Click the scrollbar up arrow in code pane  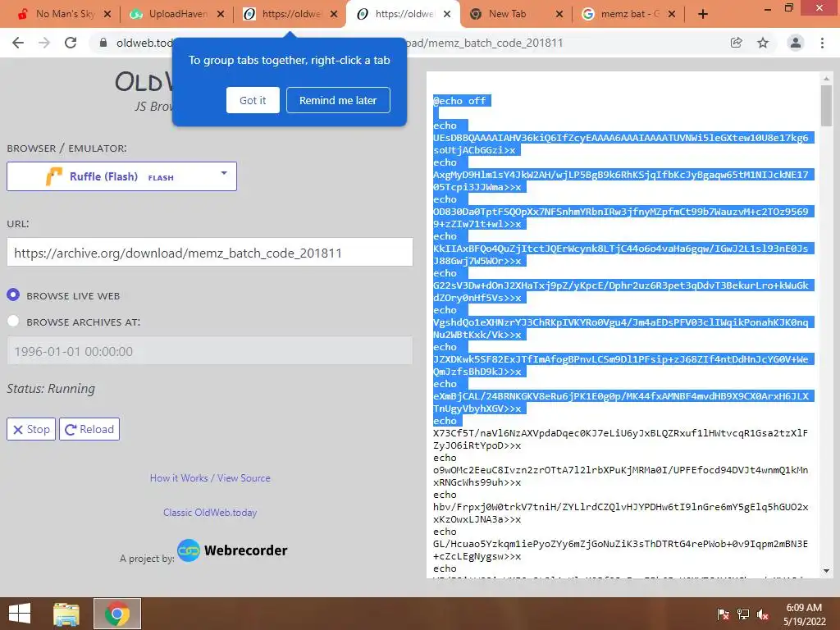point(826,78)
